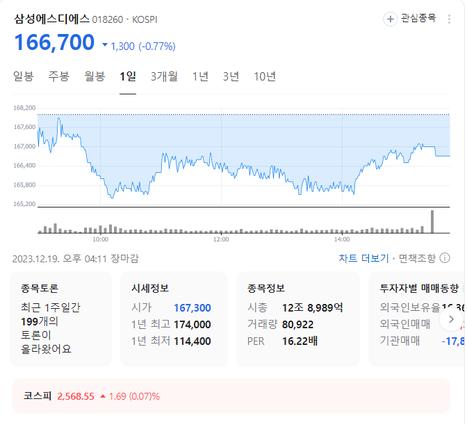Screen dimensions: 467x424
Task: Click the 면책조항 info circle icon
Action: [x=445, y=257]
